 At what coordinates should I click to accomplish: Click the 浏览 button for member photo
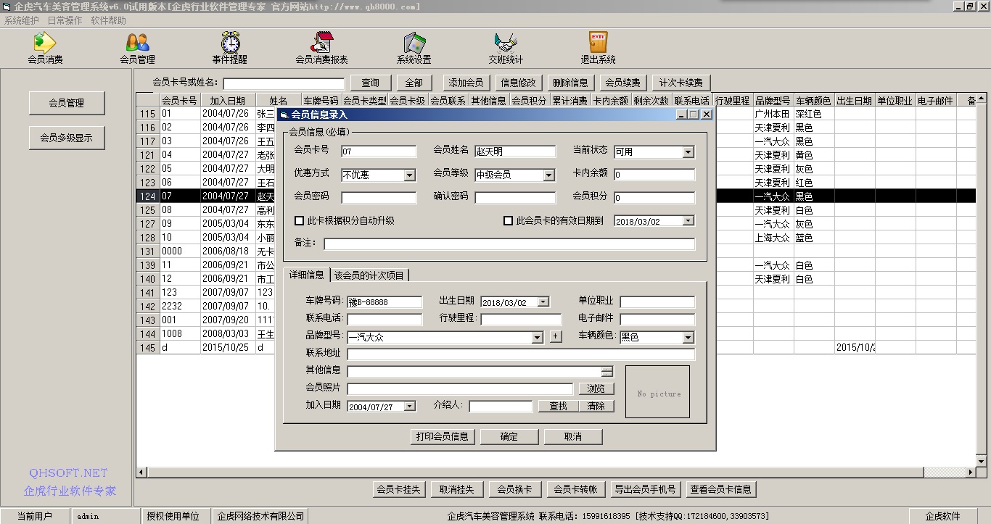pyautogui.click(x=596, y=388)
